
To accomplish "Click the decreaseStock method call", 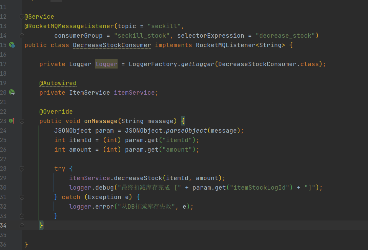I will pyautogui.click(x=138, y=178).
